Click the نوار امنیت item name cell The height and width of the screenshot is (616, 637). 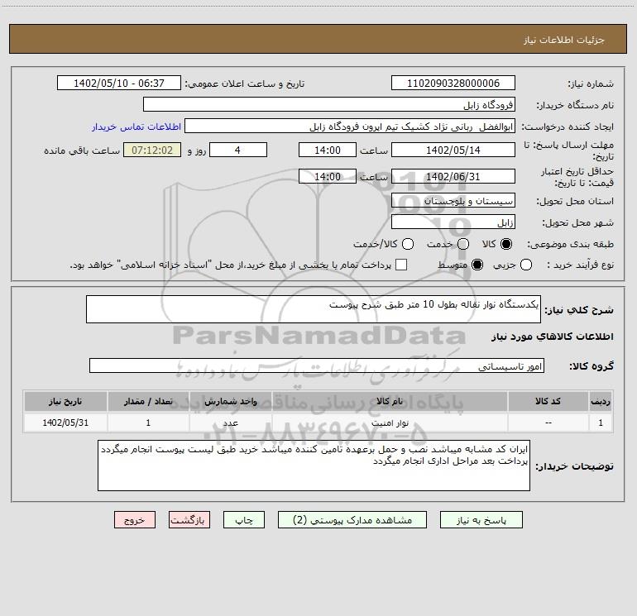pos(390,423)
